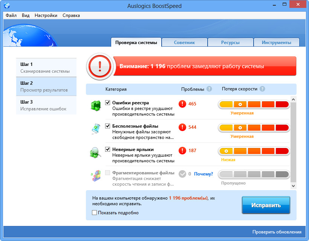Click the Категория column header

click(x=116, y=89)
